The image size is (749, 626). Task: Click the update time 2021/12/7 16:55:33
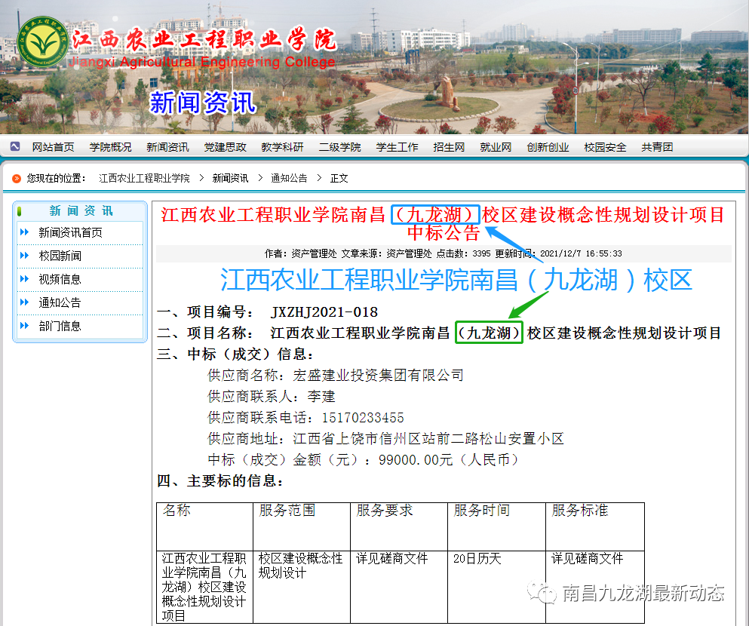tap(581, 253)
